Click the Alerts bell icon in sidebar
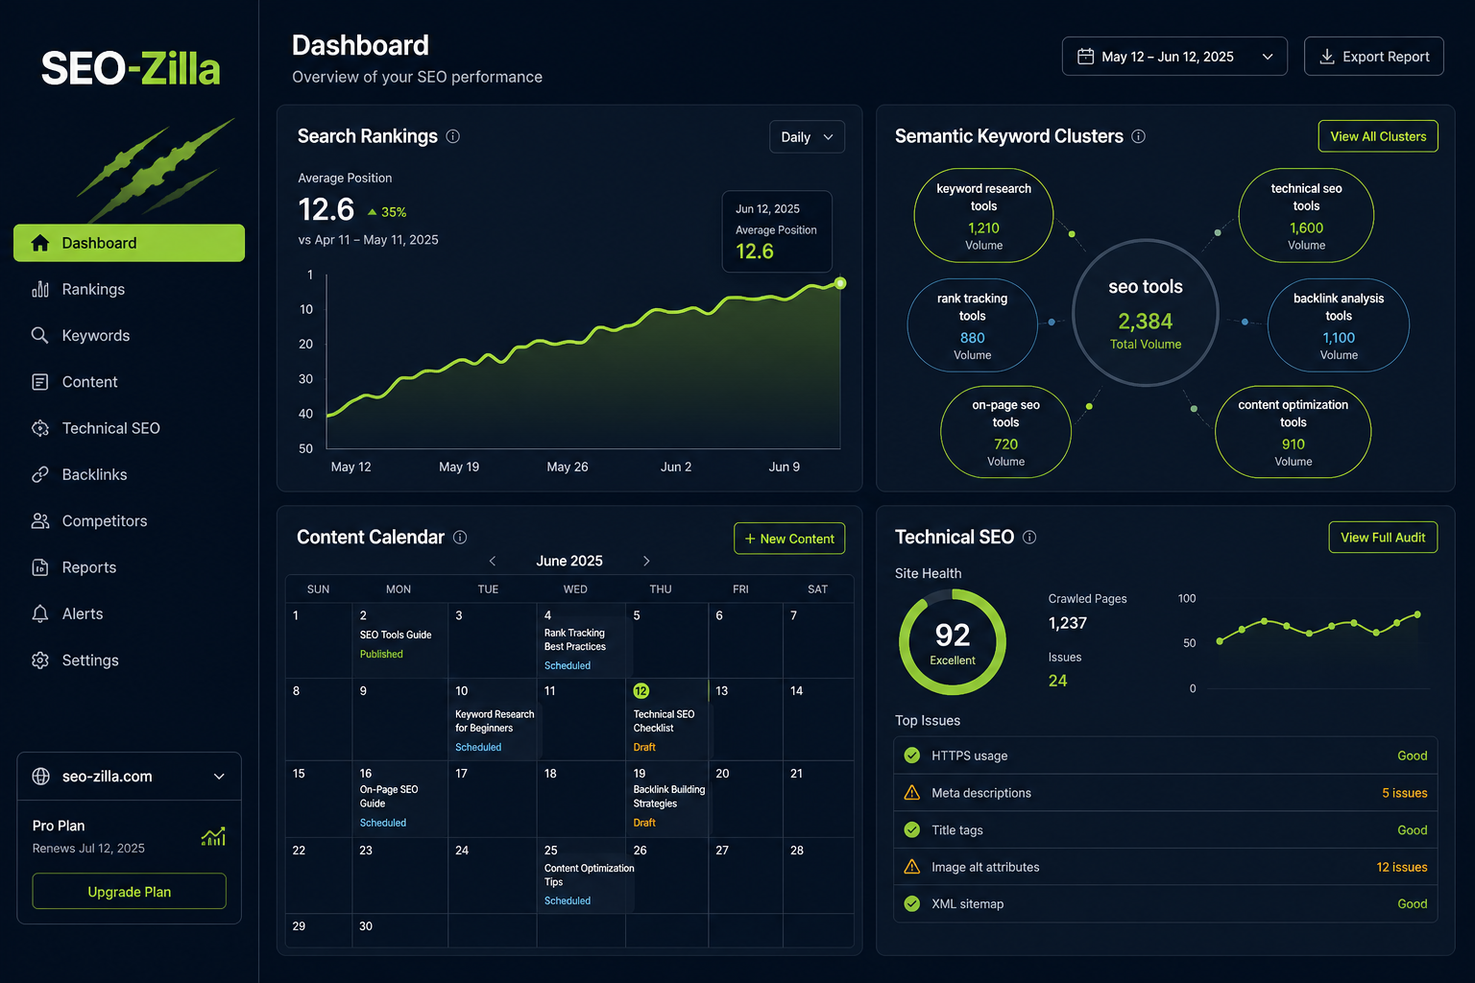This screenshot has height=983, width=1475. point(40,613)
